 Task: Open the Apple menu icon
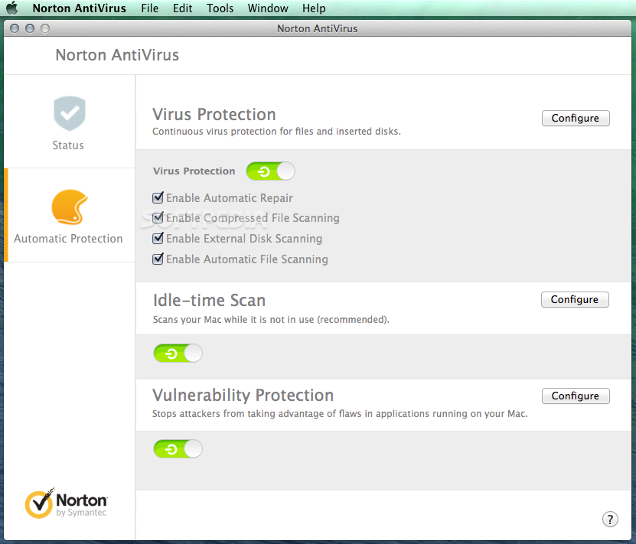click(12, 8)
